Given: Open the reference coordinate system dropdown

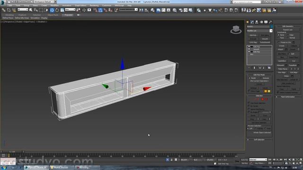Looking at the screenshot, I should (x=70, y=9).
